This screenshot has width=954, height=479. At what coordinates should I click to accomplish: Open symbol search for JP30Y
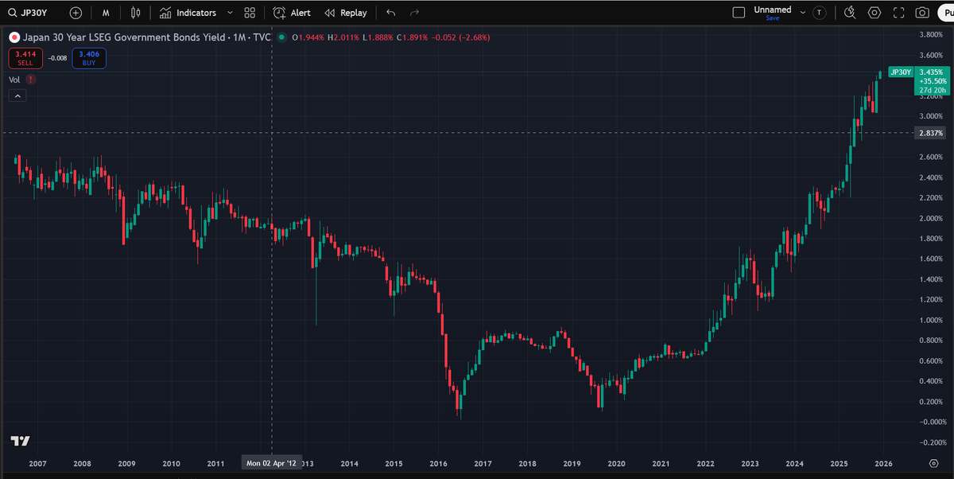[x=30, y=13]
